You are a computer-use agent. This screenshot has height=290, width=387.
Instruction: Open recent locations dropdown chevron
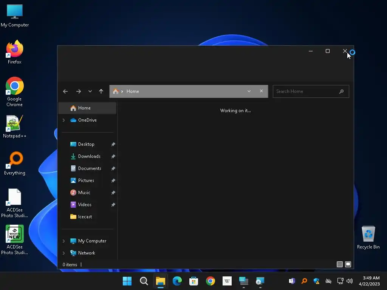90,91
